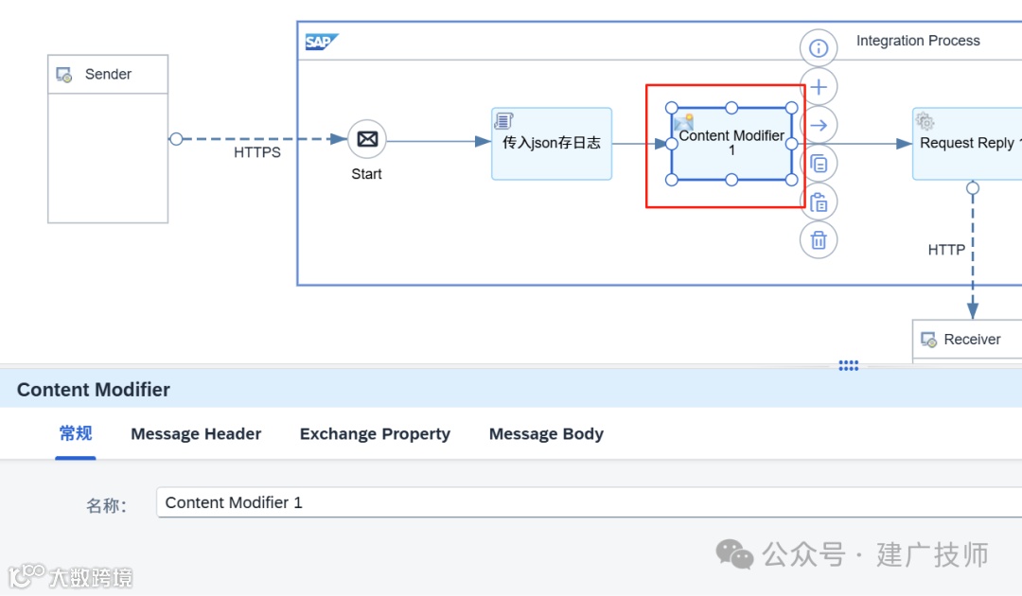Screen dimensions: 1022x596
Task: Click the 名称 input field
Action: coord(590,502)
